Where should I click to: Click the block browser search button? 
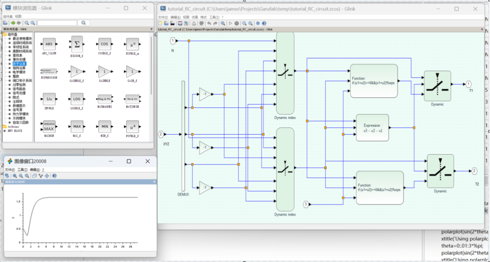click(x=83, y=23)
